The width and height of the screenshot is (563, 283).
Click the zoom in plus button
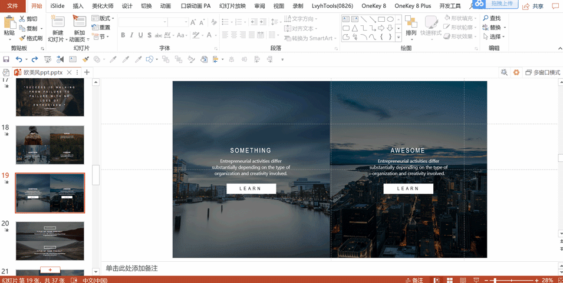536,280
